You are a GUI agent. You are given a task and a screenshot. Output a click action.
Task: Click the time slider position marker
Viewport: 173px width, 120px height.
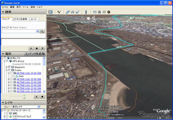point(94,18)
